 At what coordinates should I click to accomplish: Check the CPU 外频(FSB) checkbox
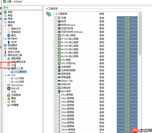pyautogui.click(x=56, y=63)
